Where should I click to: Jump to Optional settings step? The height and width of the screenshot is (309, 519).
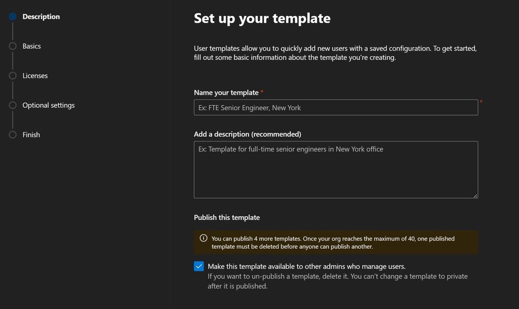pos(49,105)
